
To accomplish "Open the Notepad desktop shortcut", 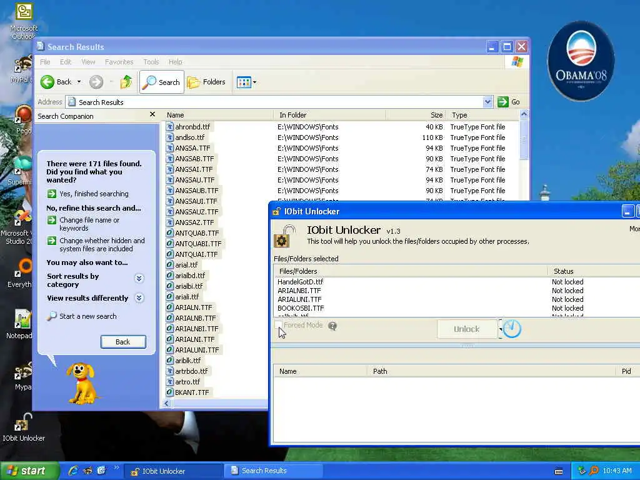I will click(19, 324).
